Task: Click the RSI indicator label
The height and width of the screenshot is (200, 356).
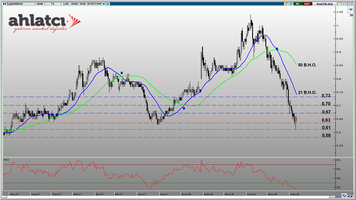Action: click(x=6, y=160)
